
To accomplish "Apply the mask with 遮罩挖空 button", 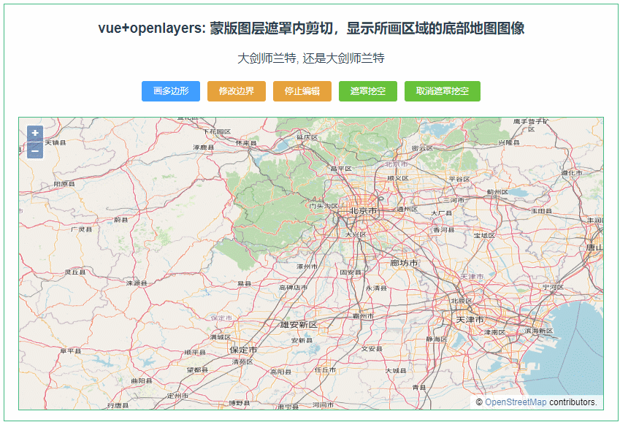I will 368,91.
